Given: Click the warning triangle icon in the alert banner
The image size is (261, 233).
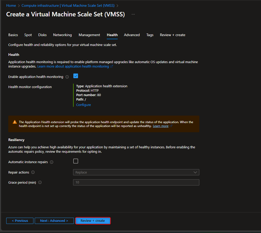Looking at the screenshot, I should pos(15,122).
